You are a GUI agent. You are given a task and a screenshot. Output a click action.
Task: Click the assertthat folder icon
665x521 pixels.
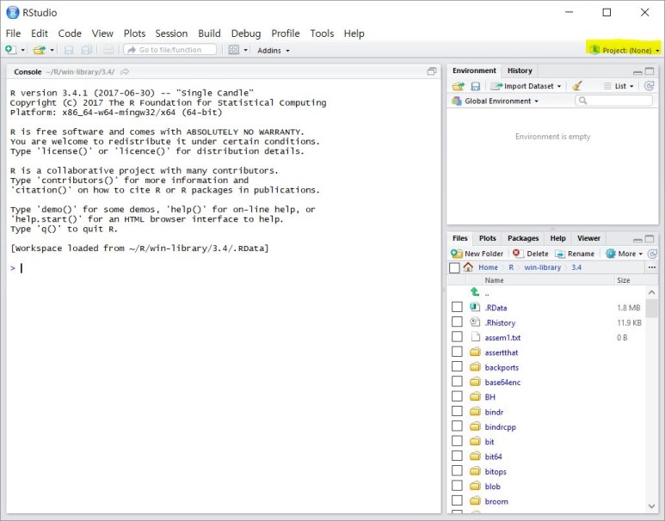(475, 352)
